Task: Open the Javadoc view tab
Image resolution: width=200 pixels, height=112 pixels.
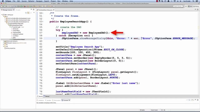Action: (x=48, y=100)
